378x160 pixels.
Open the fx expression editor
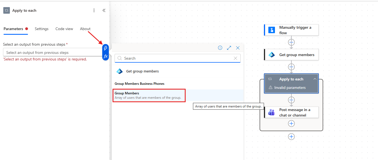105,56
